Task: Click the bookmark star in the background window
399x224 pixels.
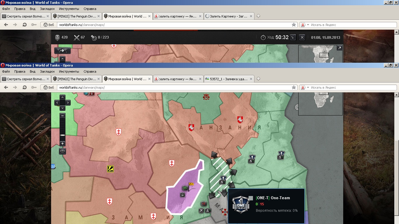Action: point(294,25)
